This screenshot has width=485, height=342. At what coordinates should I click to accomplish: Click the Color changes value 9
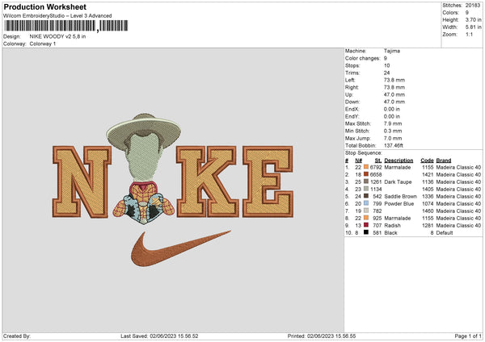click(386, 58)
